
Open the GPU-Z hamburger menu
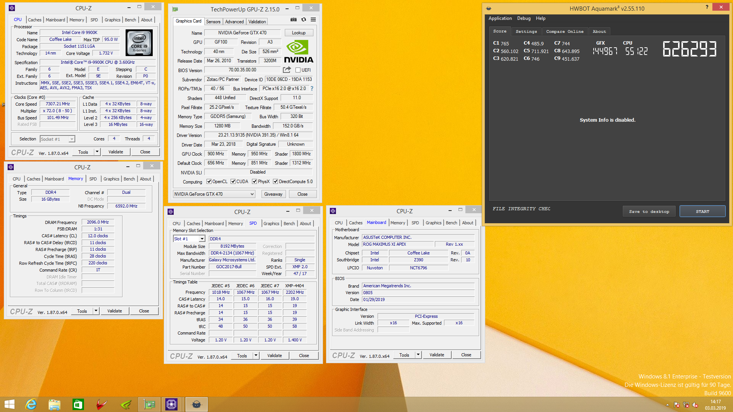tap(313, 19)
